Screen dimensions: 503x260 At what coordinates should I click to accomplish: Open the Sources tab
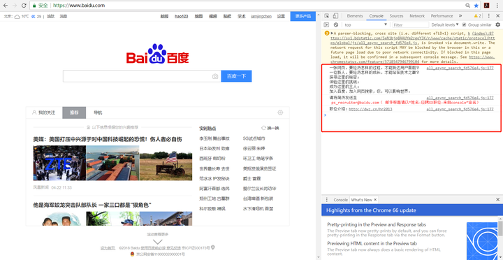point(397,16)
